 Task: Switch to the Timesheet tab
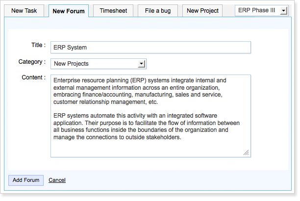113,10
